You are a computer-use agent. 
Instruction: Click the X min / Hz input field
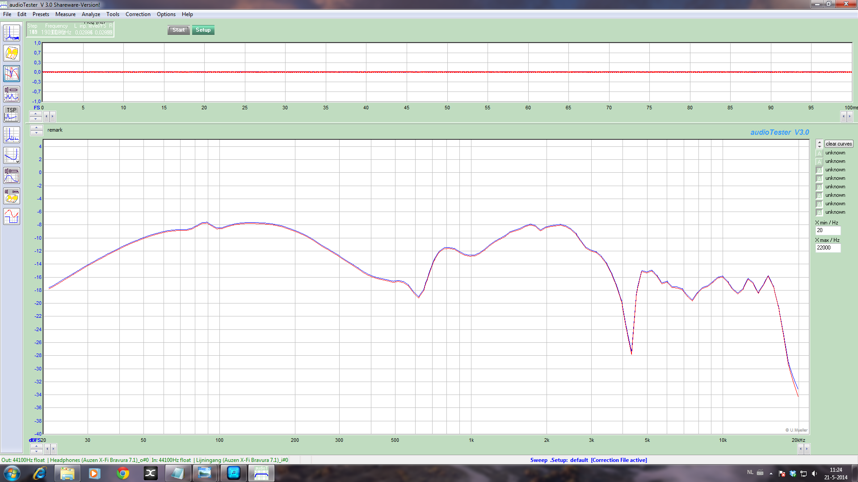tap(828, 230)
